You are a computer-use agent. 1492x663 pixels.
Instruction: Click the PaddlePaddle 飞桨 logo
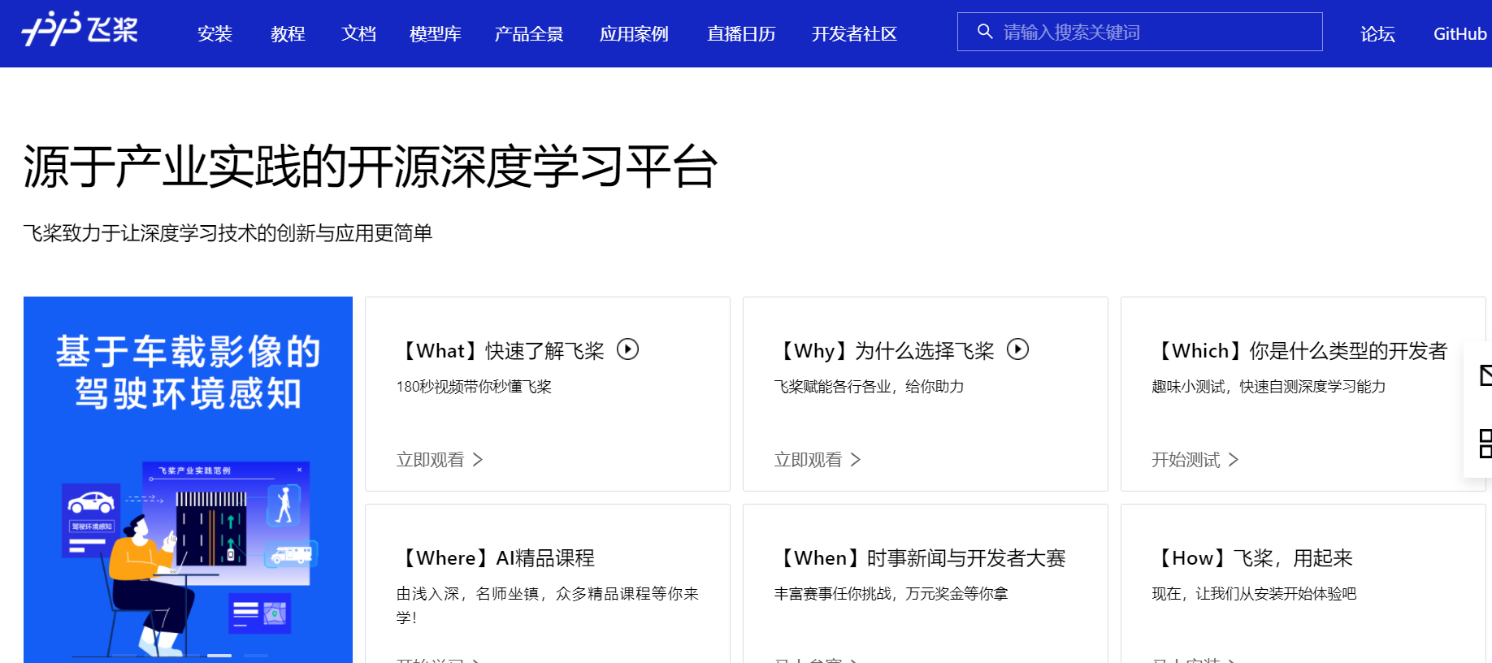[80, 29]
